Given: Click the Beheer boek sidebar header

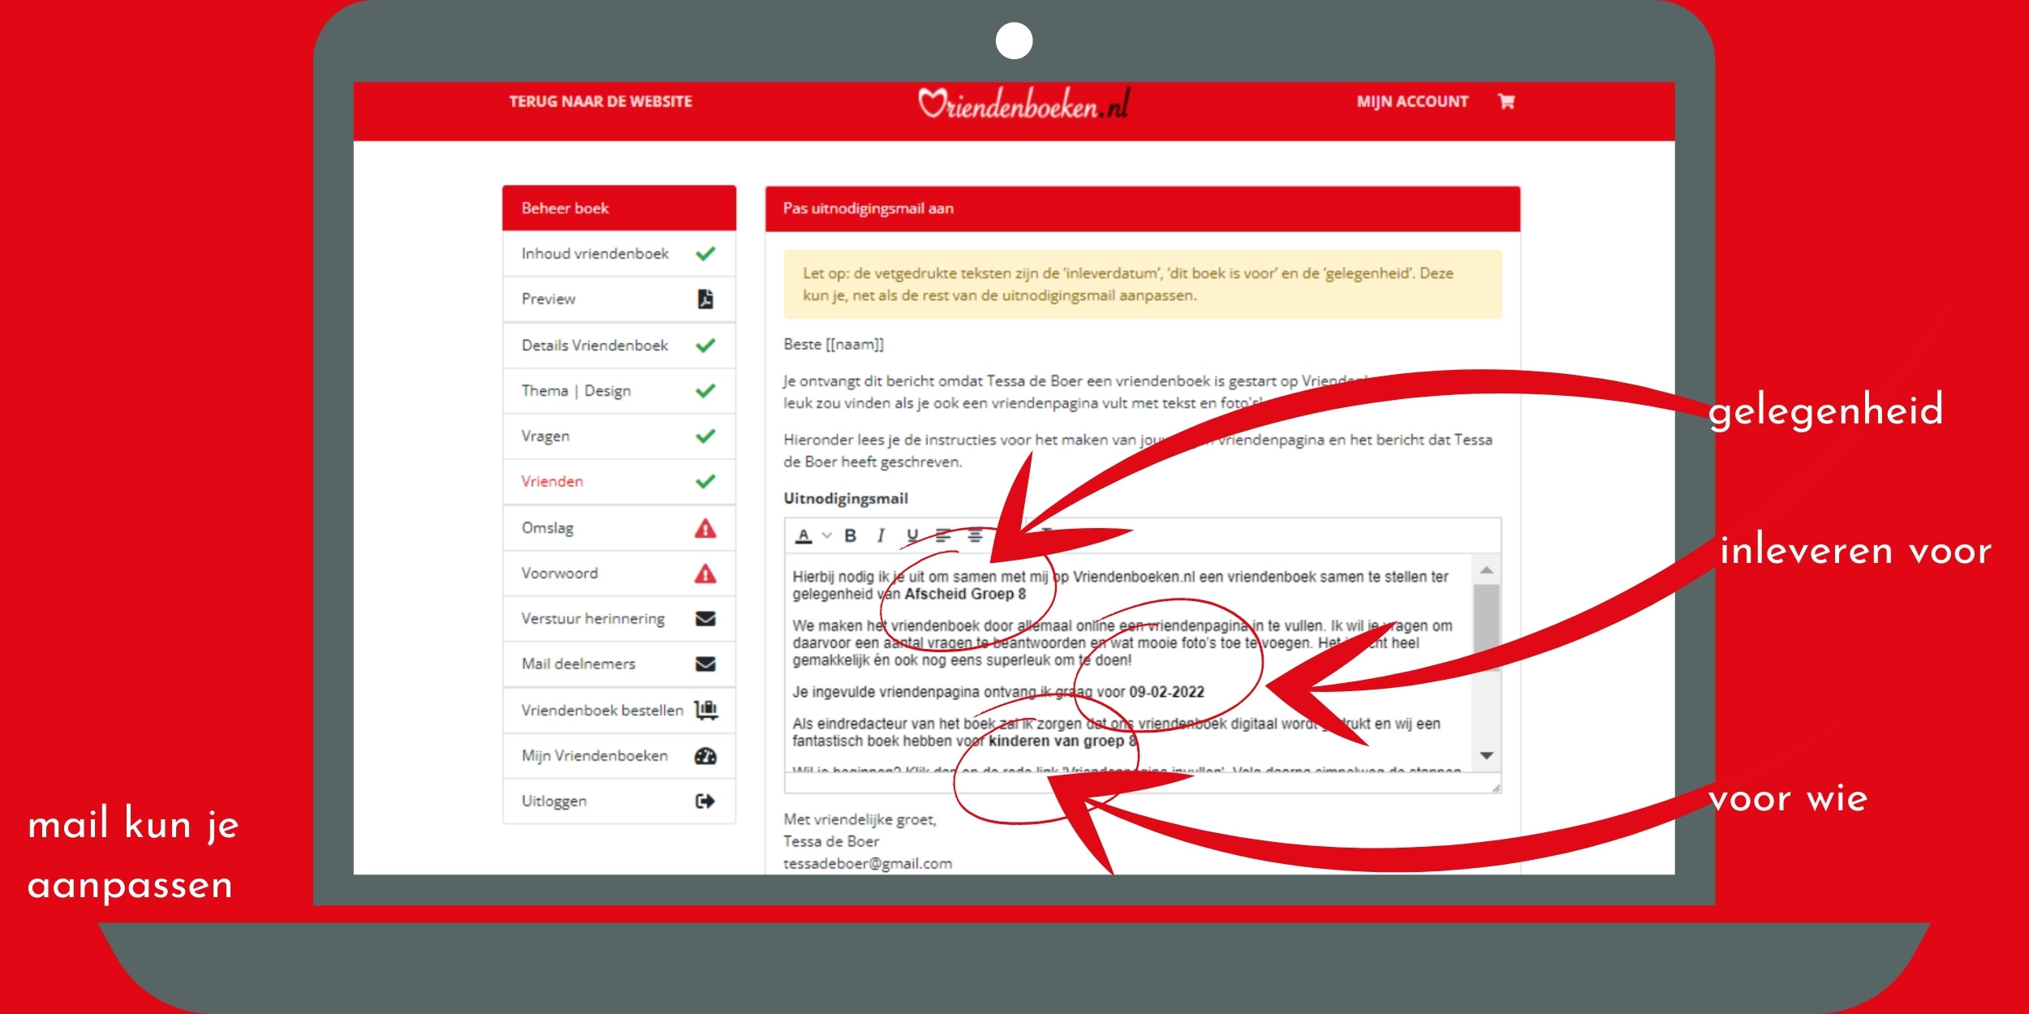Looking at the screenshot, I should coord(619,208).
